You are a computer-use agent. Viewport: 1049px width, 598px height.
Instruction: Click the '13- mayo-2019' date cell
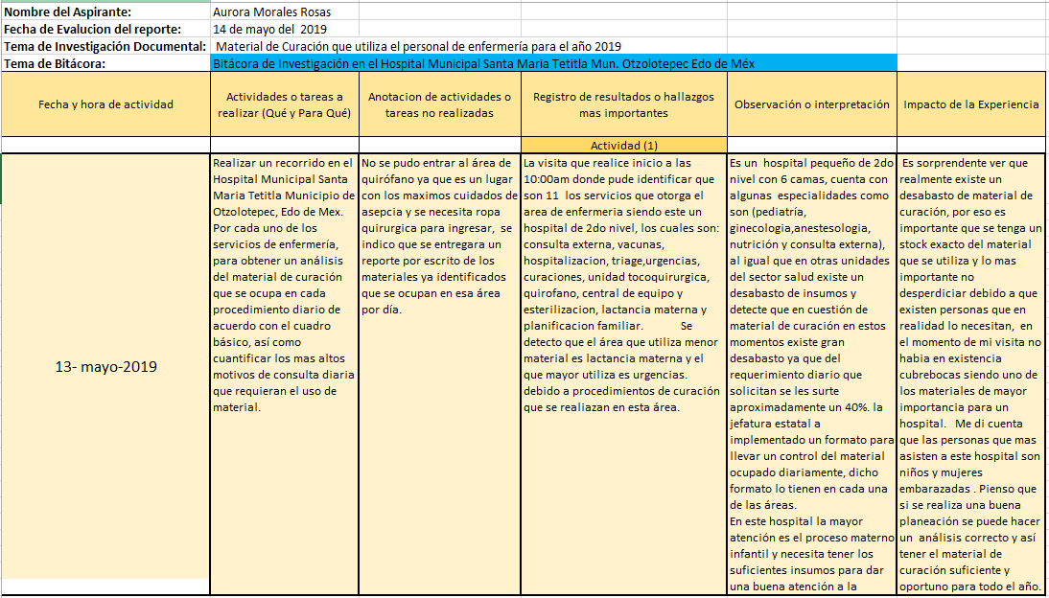coord(105,367)
